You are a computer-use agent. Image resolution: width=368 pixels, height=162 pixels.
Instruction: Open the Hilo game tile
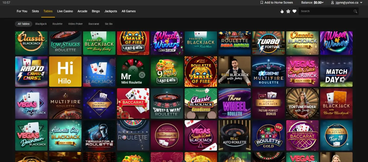[65, 72]
